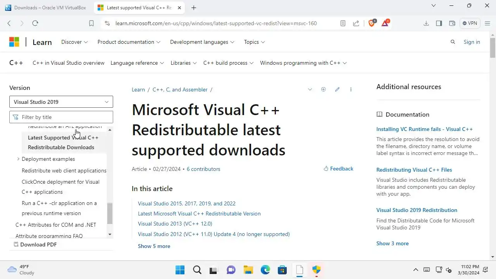
Task: Open the browser main menu (hamburger)
Action: pos(487,23)
